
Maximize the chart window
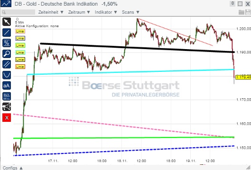click(240, 4)
